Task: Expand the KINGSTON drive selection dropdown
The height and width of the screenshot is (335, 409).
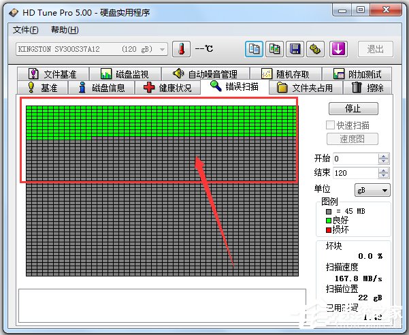Action: coord(163,49)
